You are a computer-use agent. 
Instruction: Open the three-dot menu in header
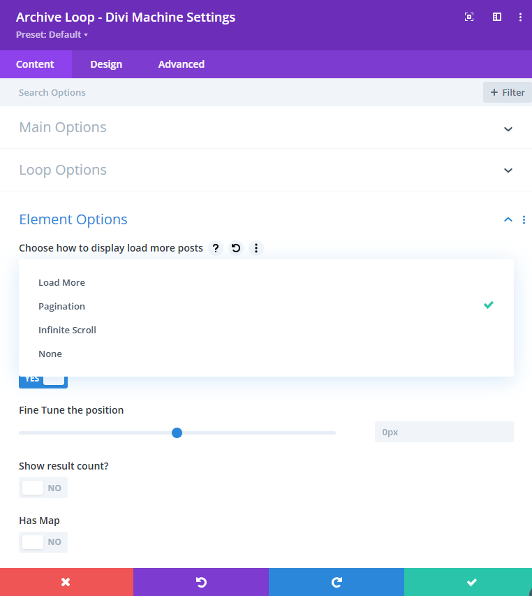click(x=520, y=17)
